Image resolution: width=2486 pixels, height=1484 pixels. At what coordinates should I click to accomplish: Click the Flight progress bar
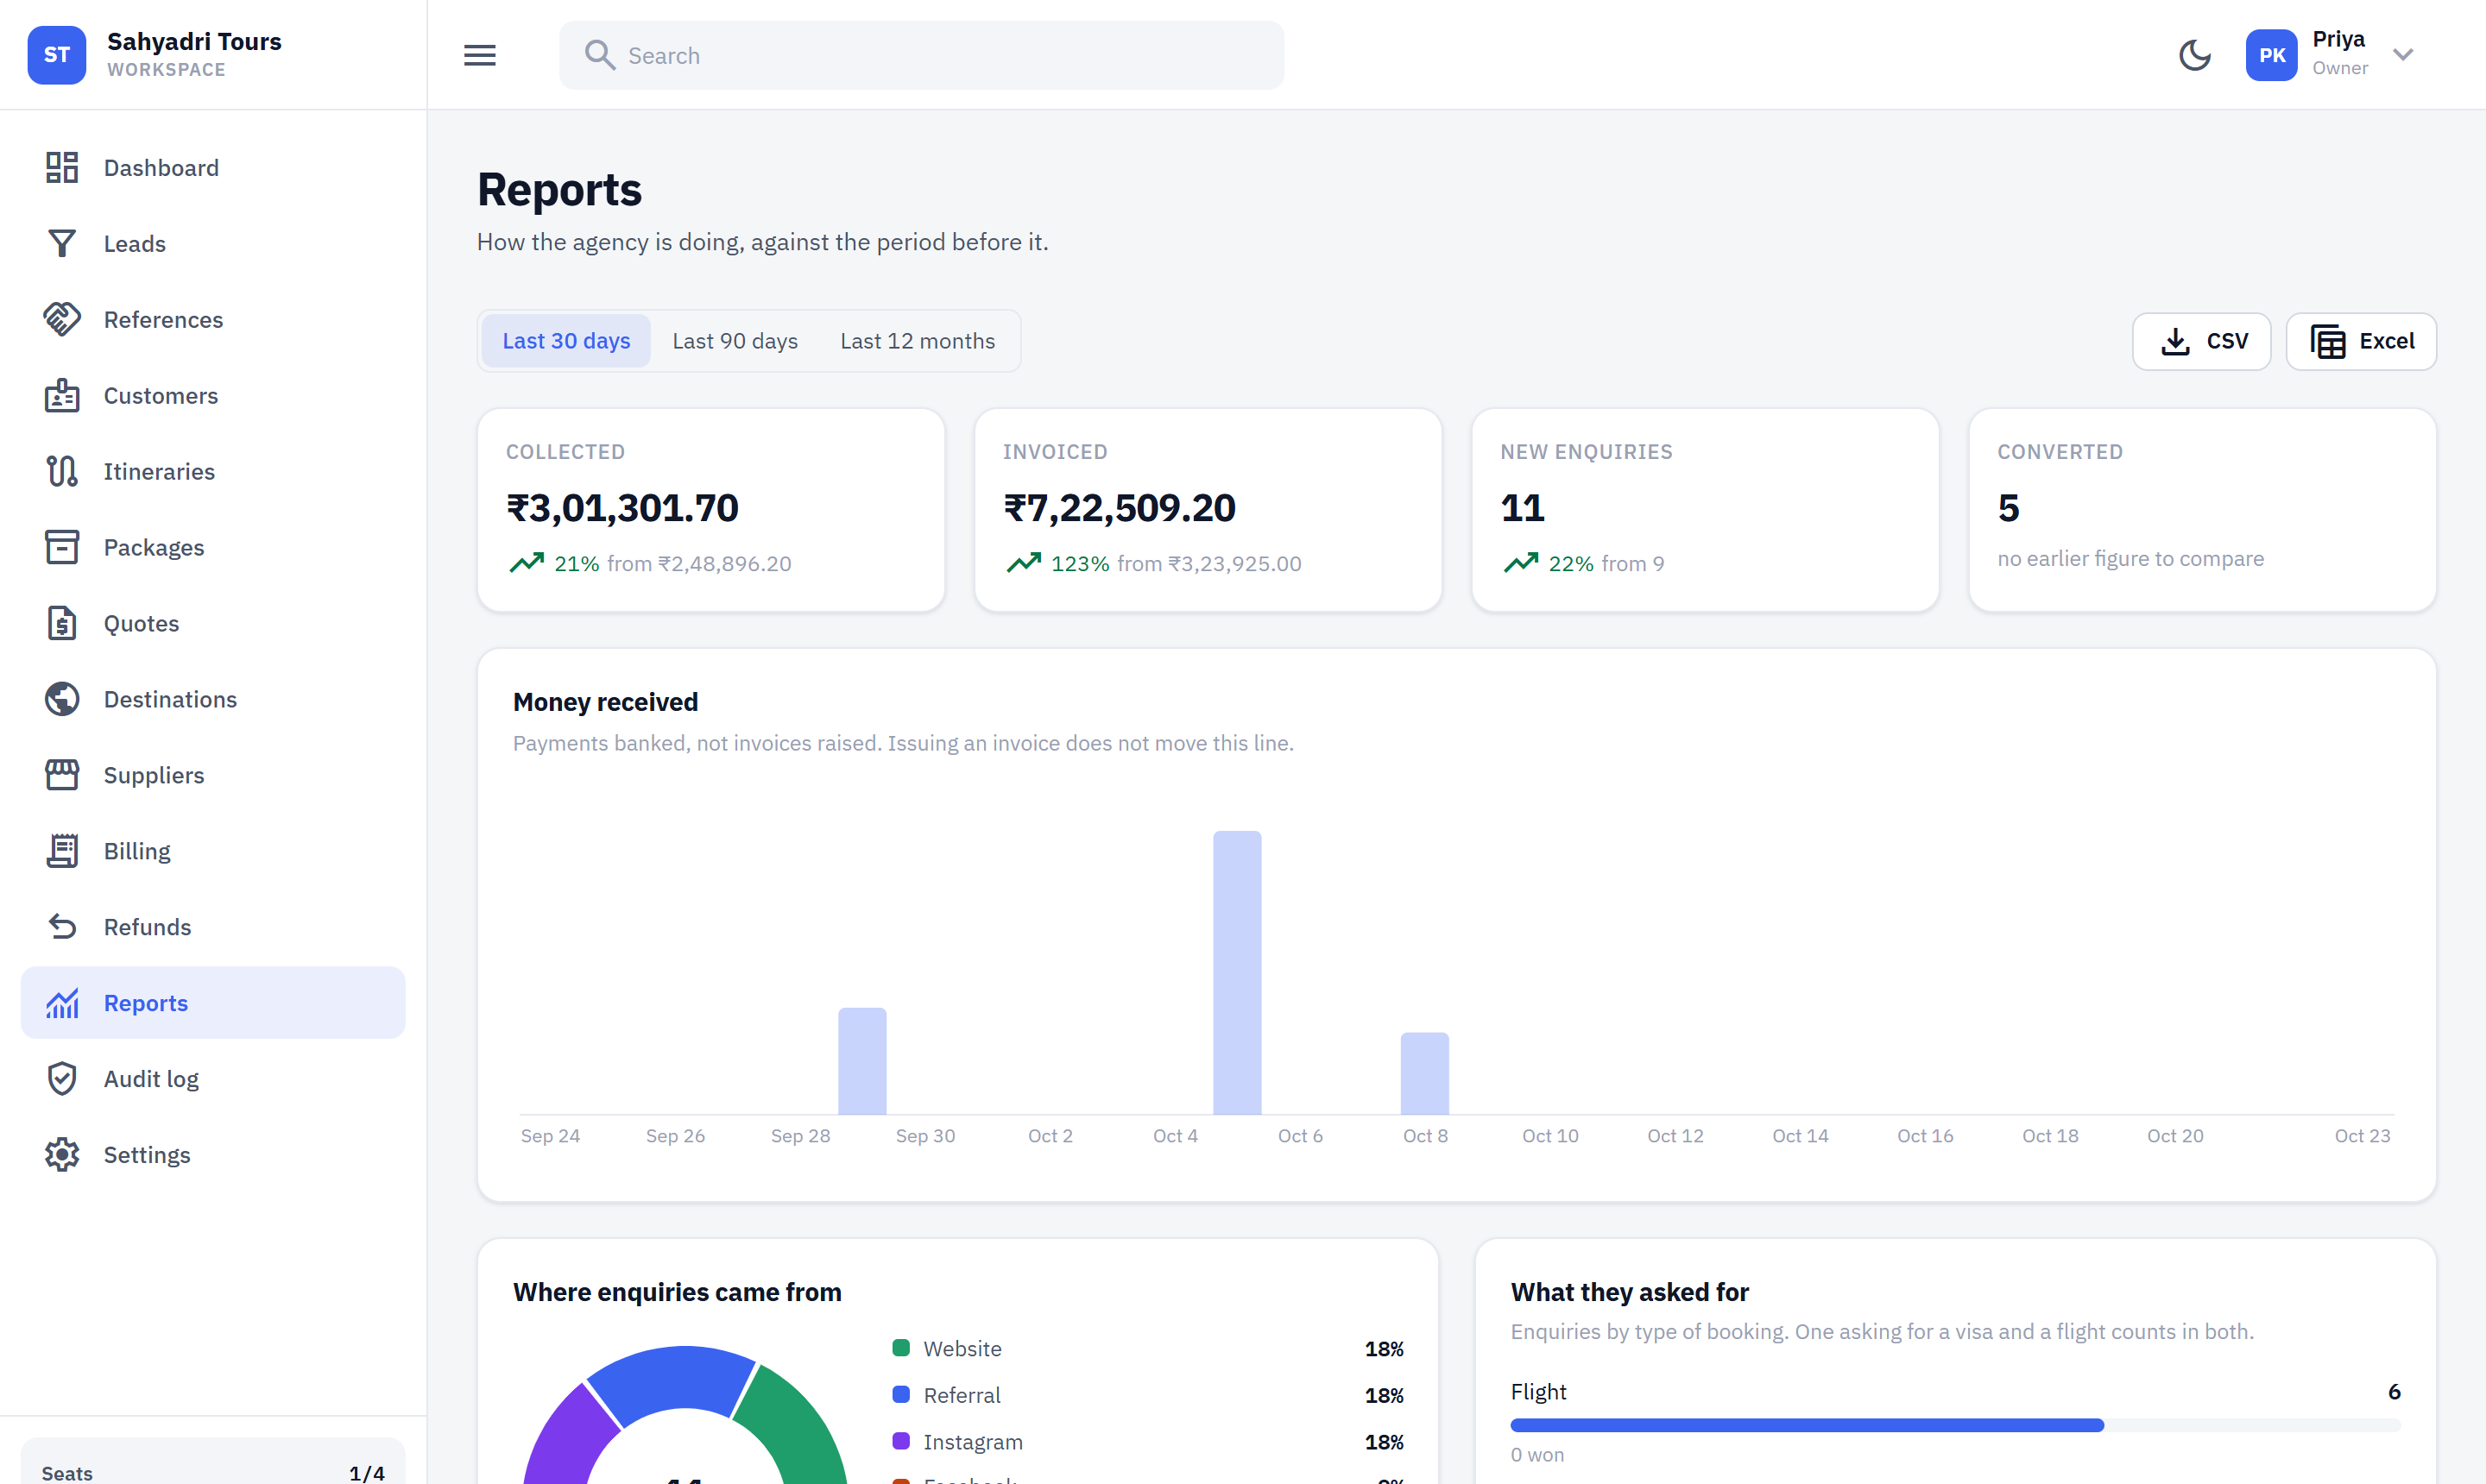[1955, 1425]
